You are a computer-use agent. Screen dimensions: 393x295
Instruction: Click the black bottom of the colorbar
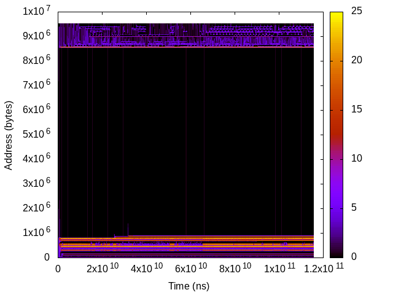[x=336, y=253]
